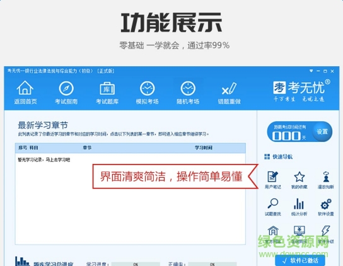Click 最新学习章节 heading

point(43,125)
